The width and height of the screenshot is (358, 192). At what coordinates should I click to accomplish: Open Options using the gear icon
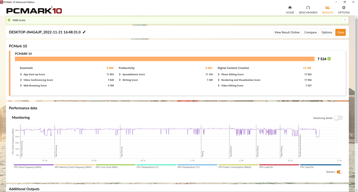344,8
